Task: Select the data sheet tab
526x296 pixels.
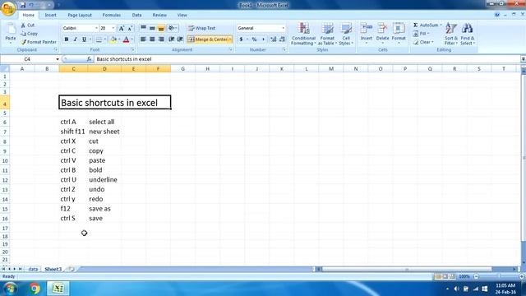Action: pos(33,269)
